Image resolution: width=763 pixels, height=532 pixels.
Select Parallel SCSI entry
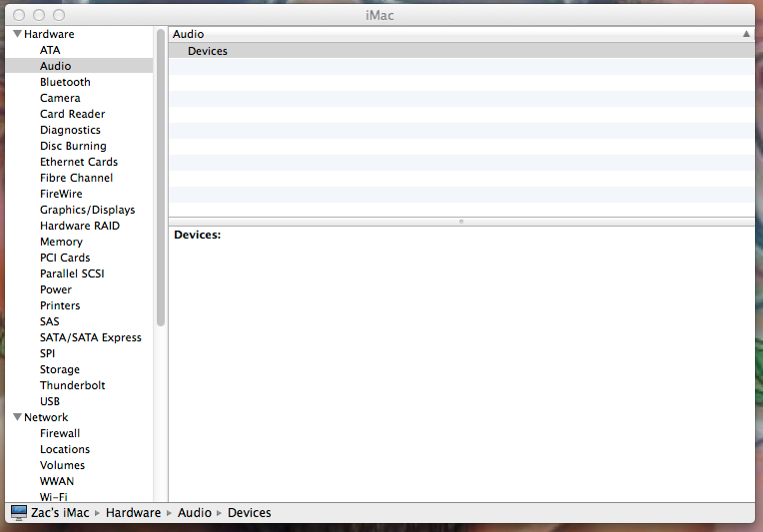pyautogui.click(x=72, y=273)
